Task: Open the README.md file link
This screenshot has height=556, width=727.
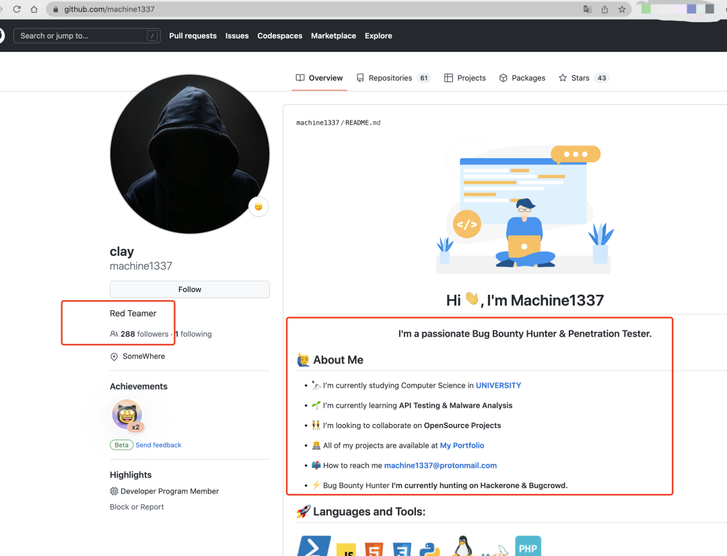Action: click(363, 123)
